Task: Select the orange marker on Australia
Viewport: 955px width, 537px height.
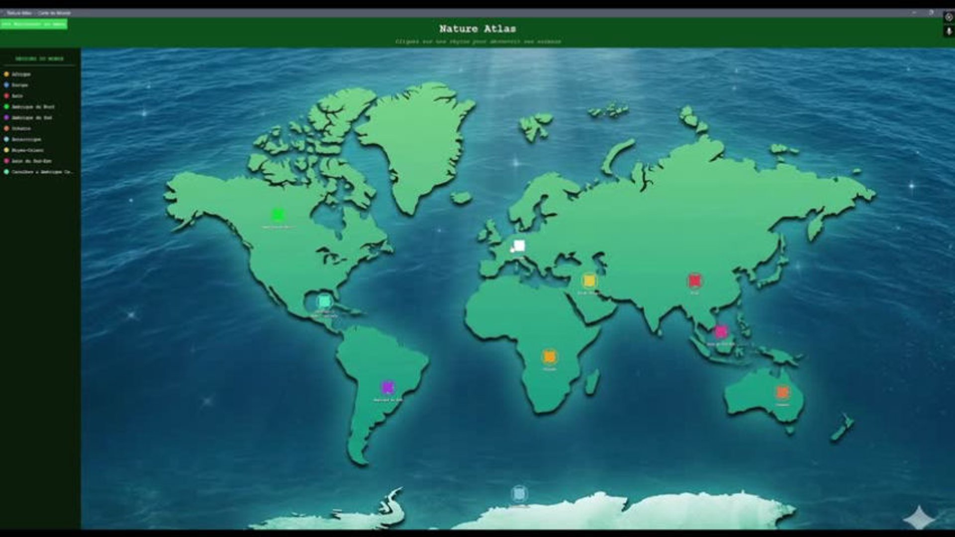Action: pos(782,392)
